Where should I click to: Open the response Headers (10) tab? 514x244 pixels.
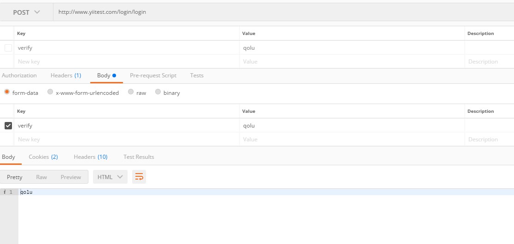pyautogui.click(x=90, y=157)
